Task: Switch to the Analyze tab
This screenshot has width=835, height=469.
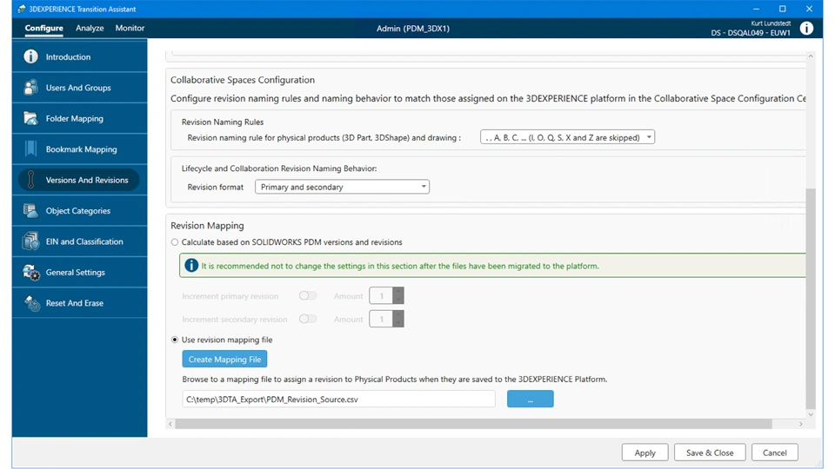Action: coord(90,28)
